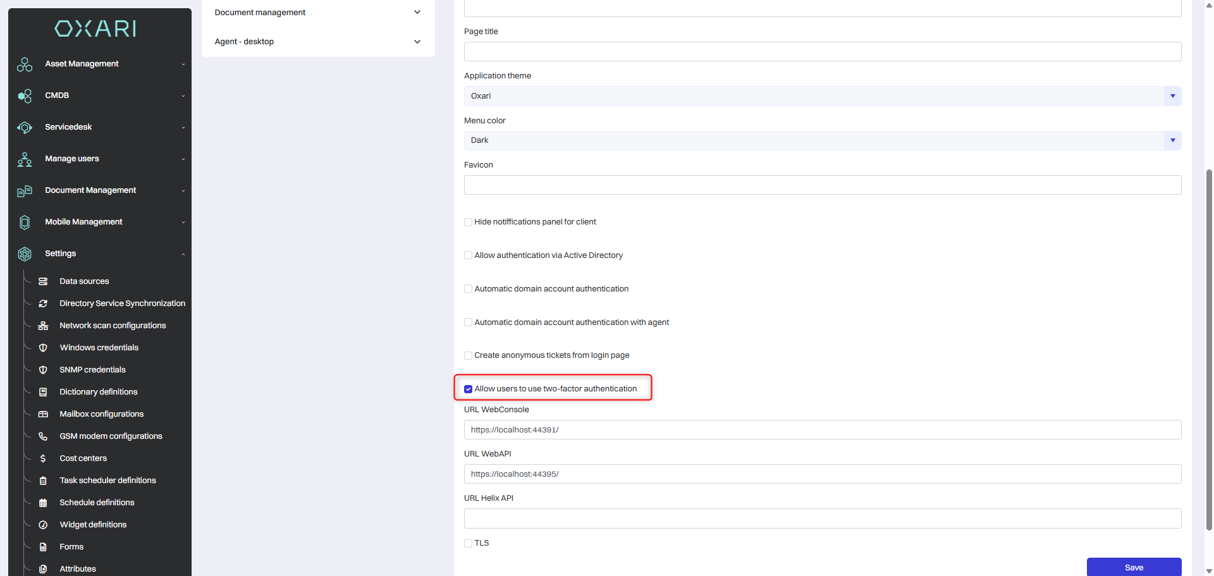Click the URL Helix API field
This screenshot has height=576, width=1214.
coord(822,518)
